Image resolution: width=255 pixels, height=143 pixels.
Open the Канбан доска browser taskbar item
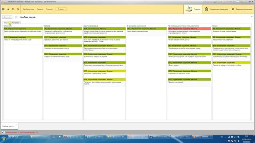(180, 137)
